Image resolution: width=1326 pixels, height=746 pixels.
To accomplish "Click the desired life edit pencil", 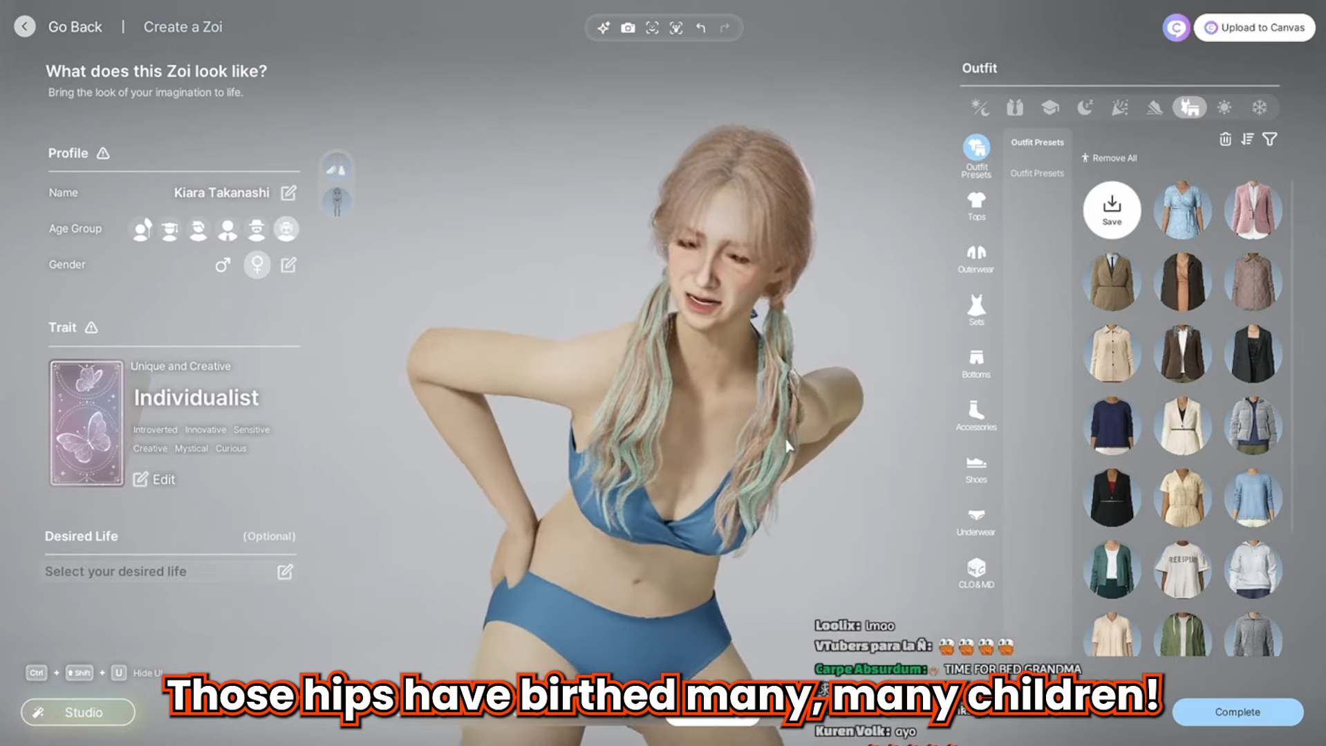I will pos(285,572).
